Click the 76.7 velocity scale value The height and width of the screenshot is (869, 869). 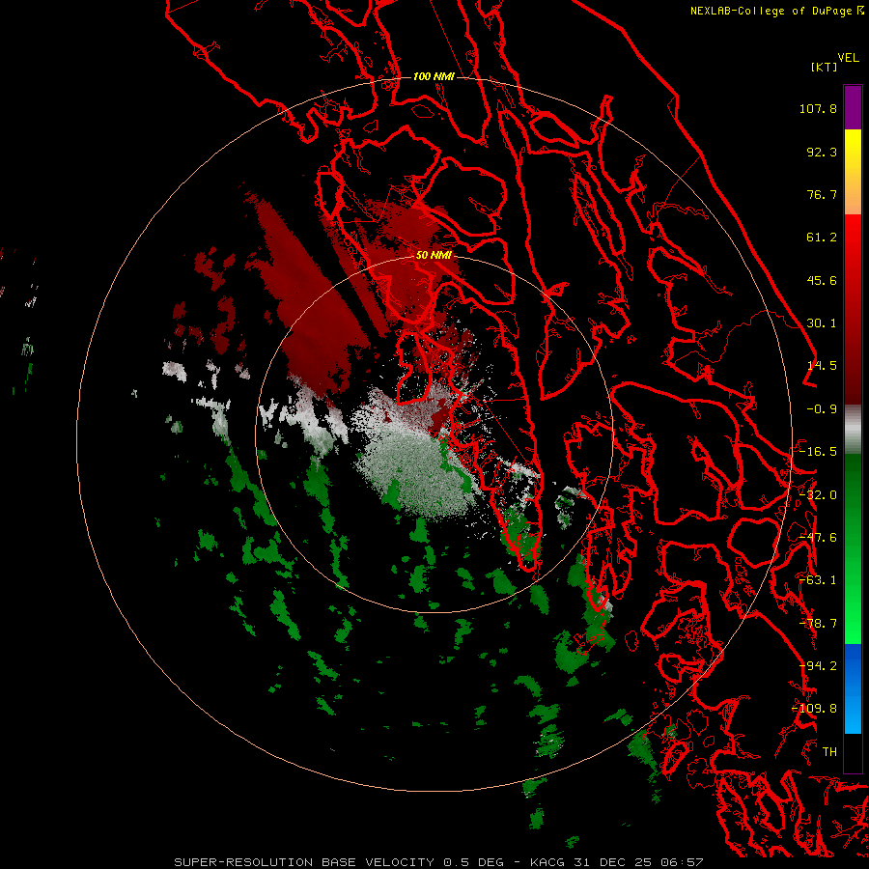tap(822, 194)
